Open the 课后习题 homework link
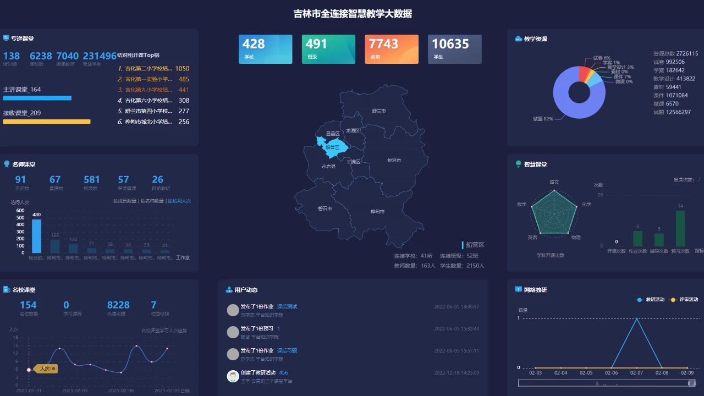704x396 pixels. [x=287, y=350]
